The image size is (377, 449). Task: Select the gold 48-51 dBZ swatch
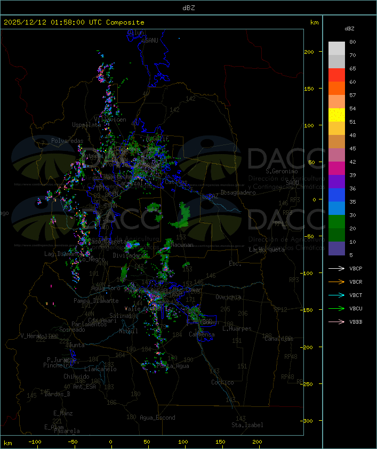(x=336, y=129)
